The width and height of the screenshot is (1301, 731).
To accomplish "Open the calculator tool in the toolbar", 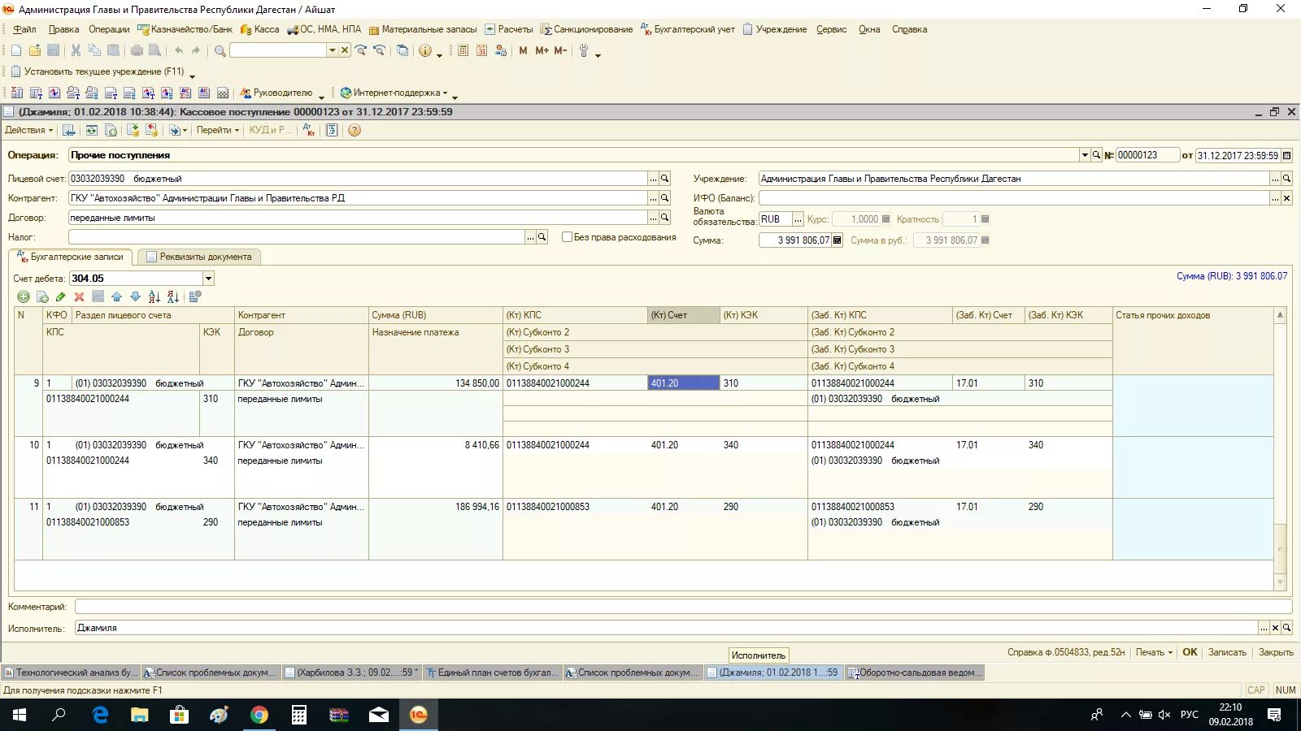I will [463, 50].
